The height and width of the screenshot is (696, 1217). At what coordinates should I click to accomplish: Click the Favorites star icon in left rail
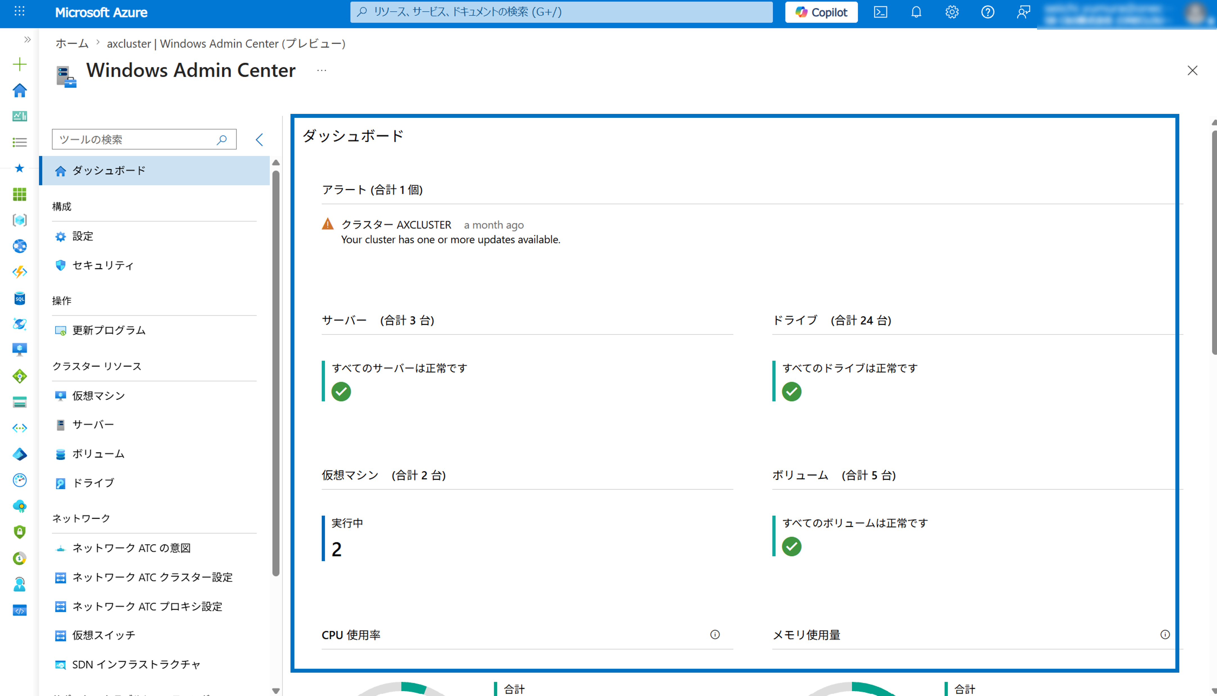coord(20,168)
